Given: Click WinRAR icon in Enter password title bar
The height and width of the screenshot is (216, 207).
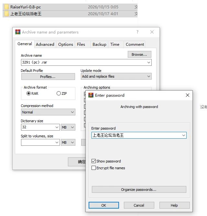Looking at the screenshot, I should [91, 95].
